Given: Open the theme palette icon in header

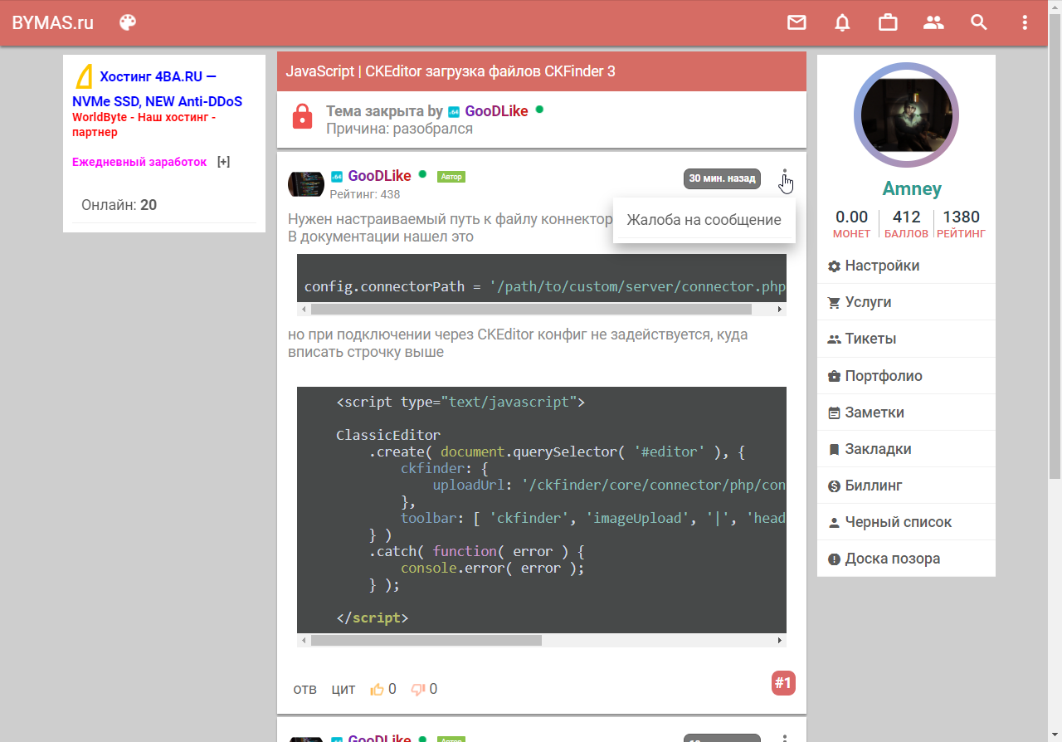Looking at the screenshot, I should click(128, 22).
